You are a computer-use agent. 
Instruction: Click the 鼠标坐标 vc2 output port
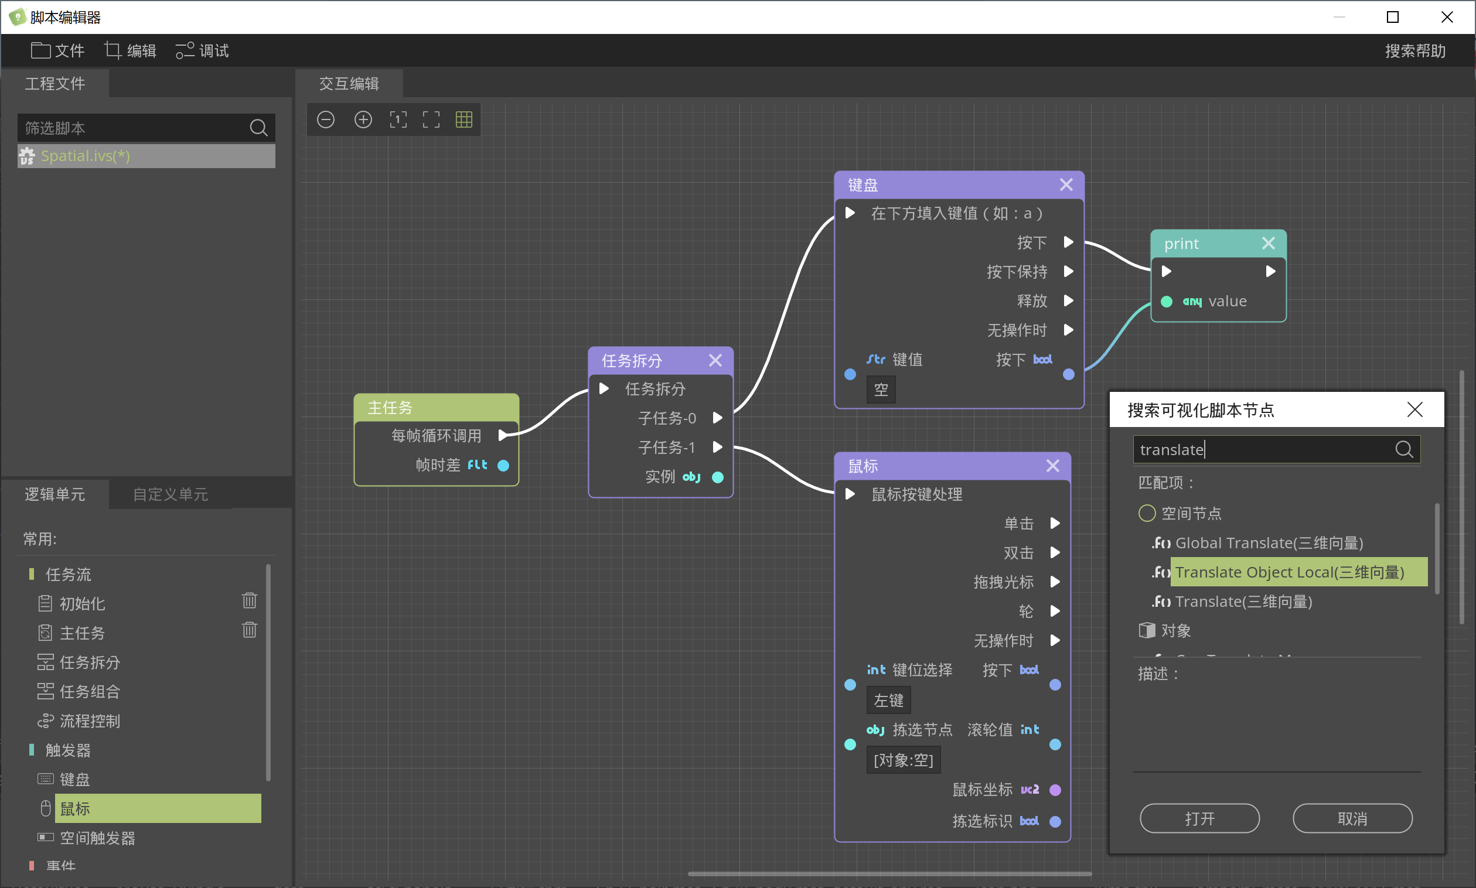(x=1055, y=790)
